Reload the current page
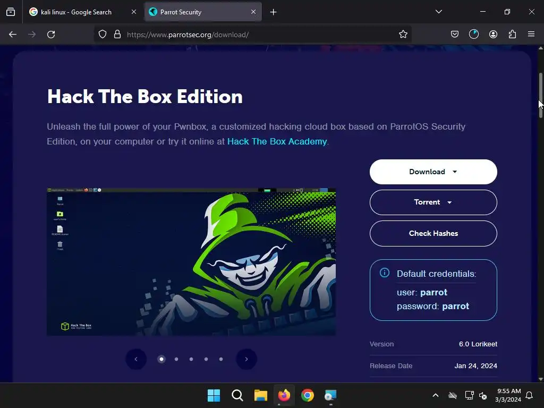The height and width of the screenshot is (408, 544). [x=51, y=35]
